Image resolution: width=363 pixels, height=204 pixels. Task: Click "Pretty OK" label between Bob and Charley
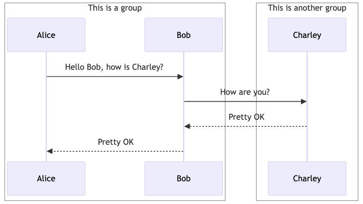coord(246,117)
